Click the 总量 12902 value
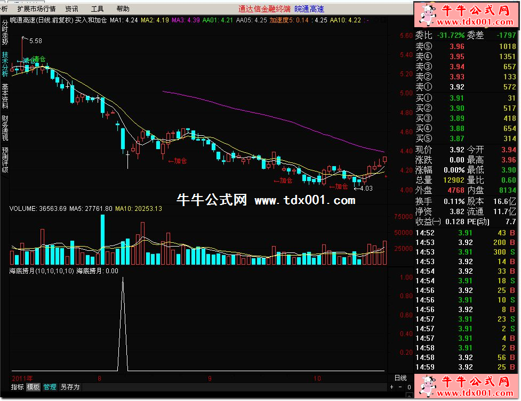Screen dimensions: 521x401 coord(454,180)
